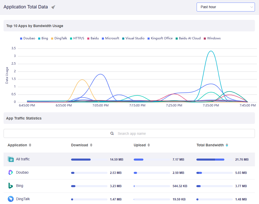
Task: Open the Past hour time range dropdown
Action: tap(225, 7)
